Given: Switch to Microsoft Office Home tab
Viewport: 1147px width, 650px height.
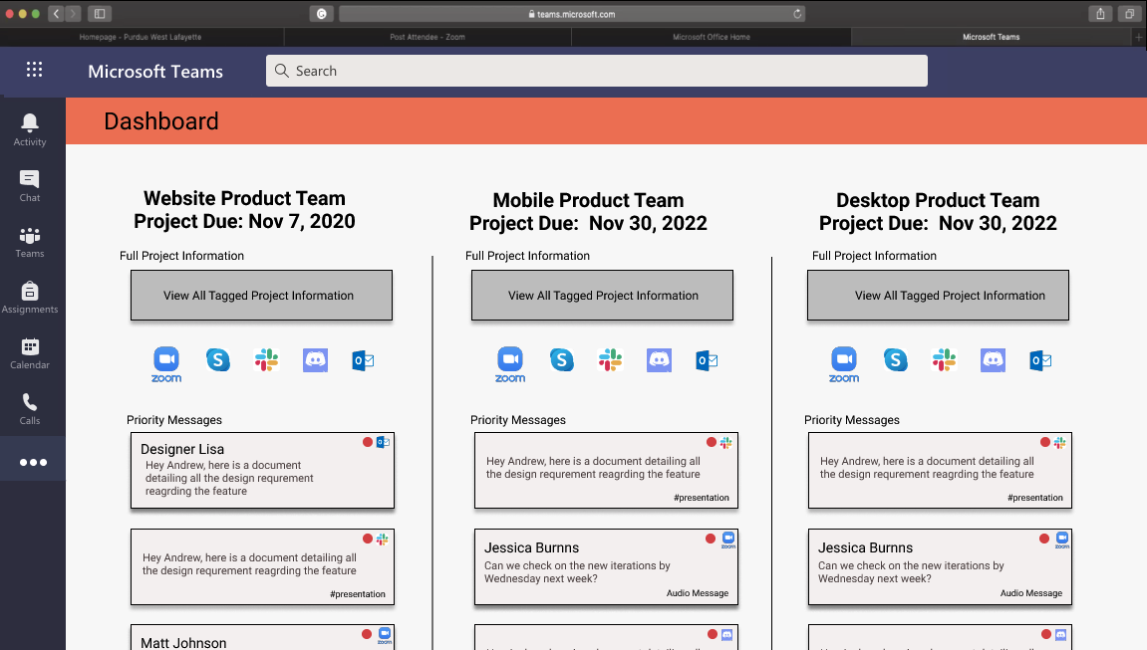Looking at the screenshot, I should [712, 37].
